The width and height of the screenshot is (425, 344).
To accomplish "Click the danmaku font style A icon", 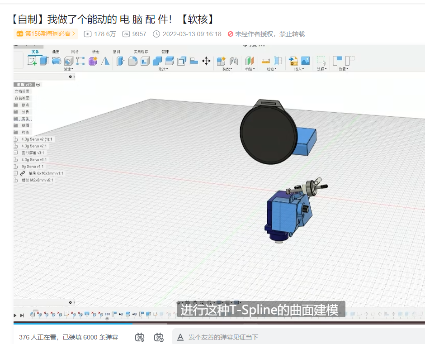I will [x=180, y=337].
